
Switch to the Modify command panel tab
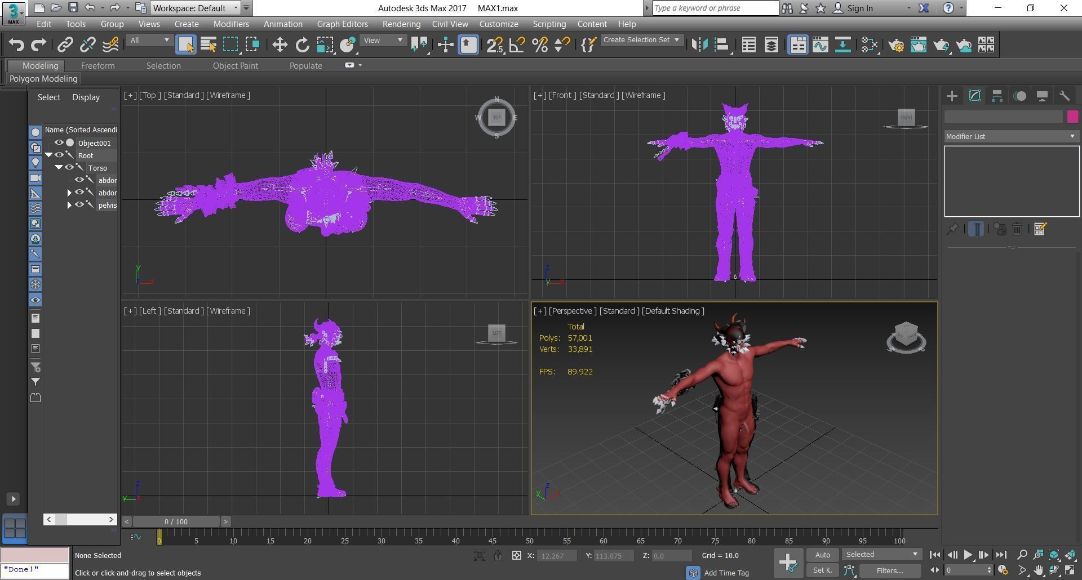pyautogui.click(x=974, y=96)
